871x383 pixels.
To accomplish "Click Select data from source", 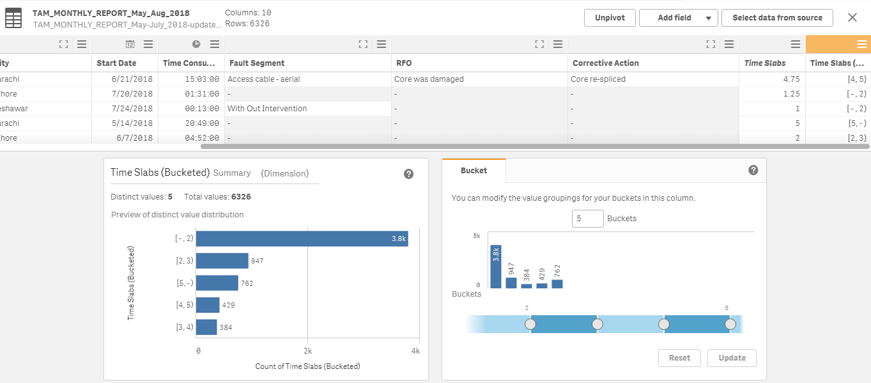I will tap(777, 18).
